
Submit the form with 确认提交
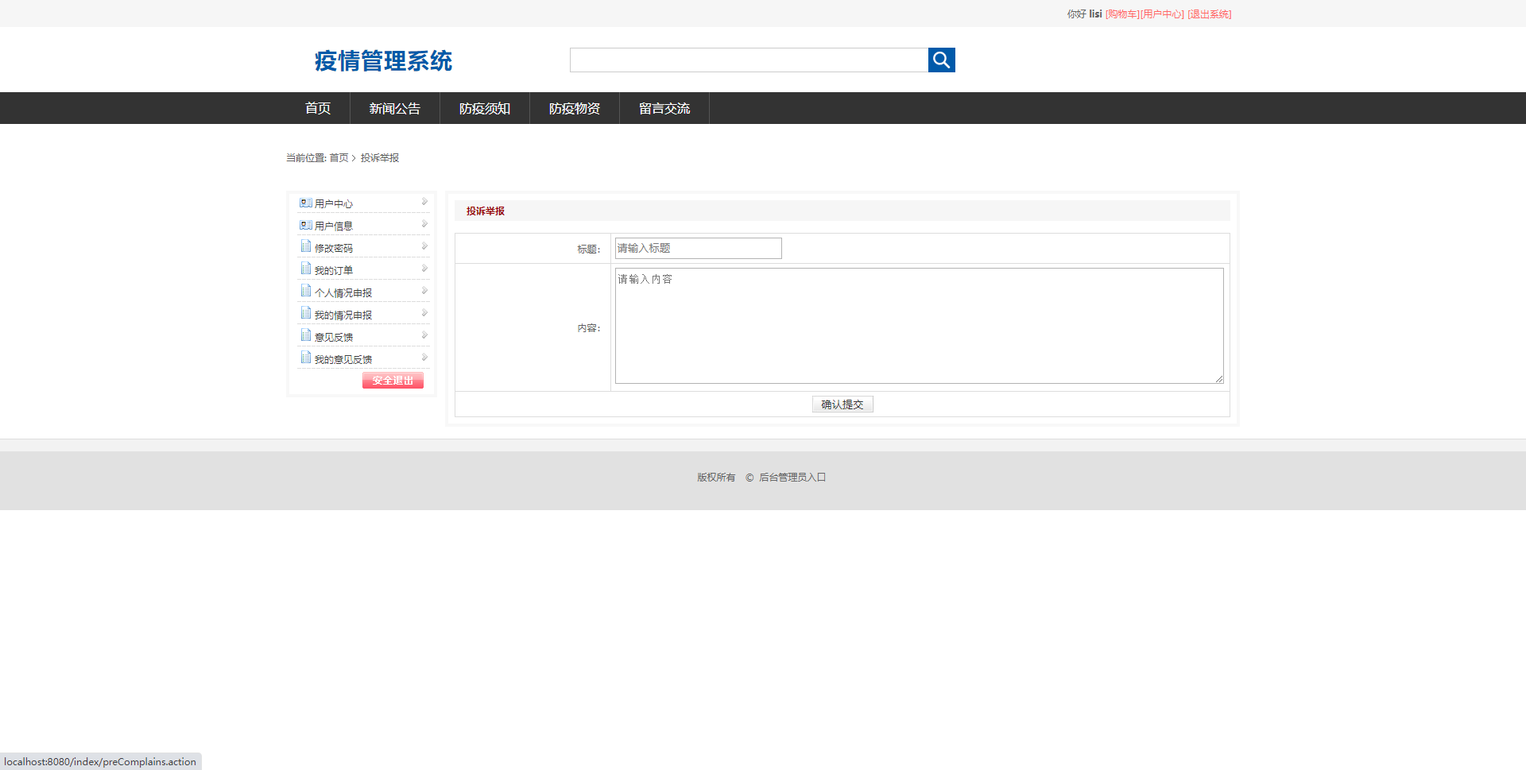(842, 404)
